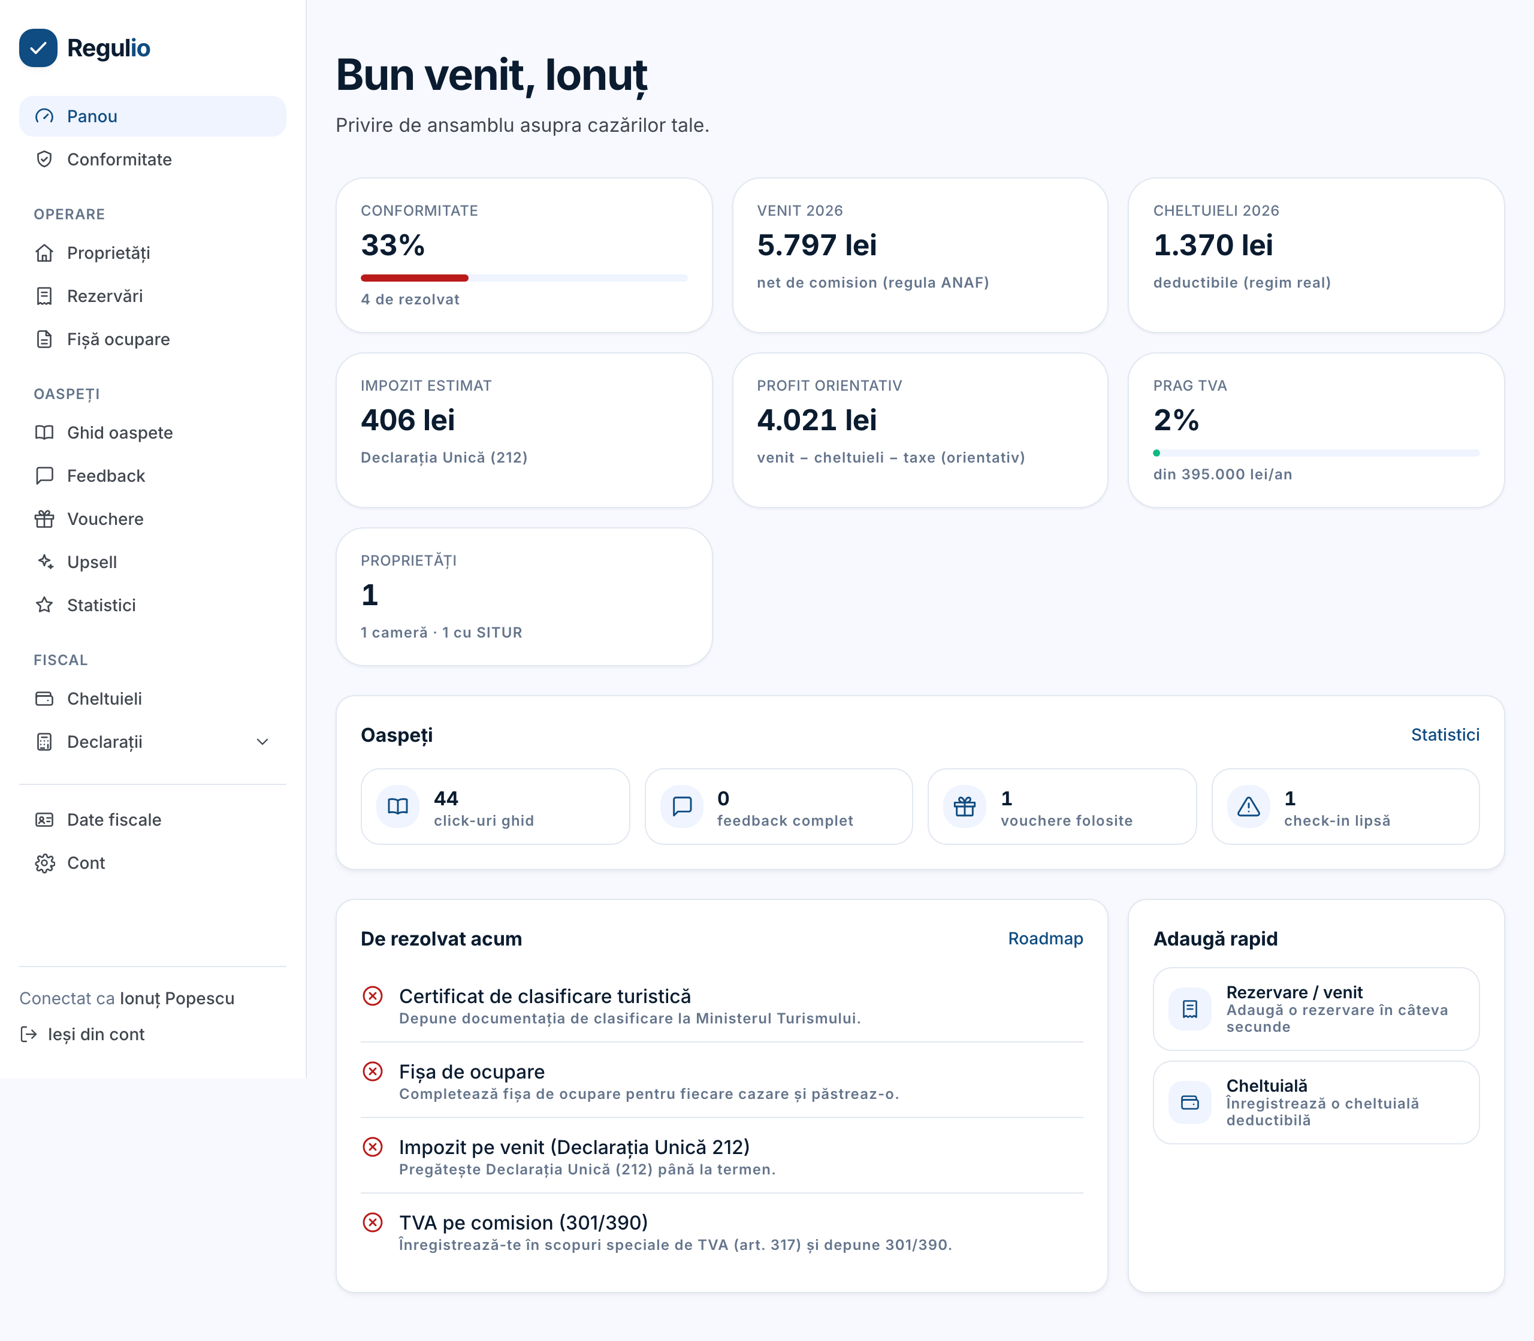Open the Fișa de ocupare task row

click(721, 1080)
